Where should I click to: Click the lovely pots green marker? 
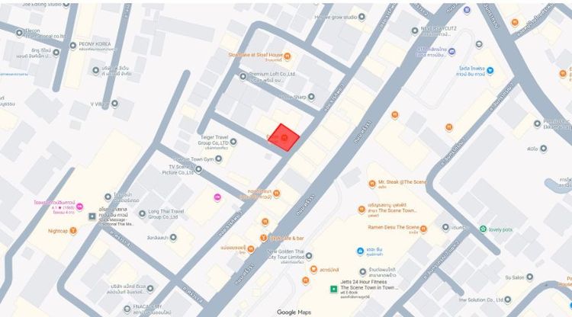[x=484, y=229]
